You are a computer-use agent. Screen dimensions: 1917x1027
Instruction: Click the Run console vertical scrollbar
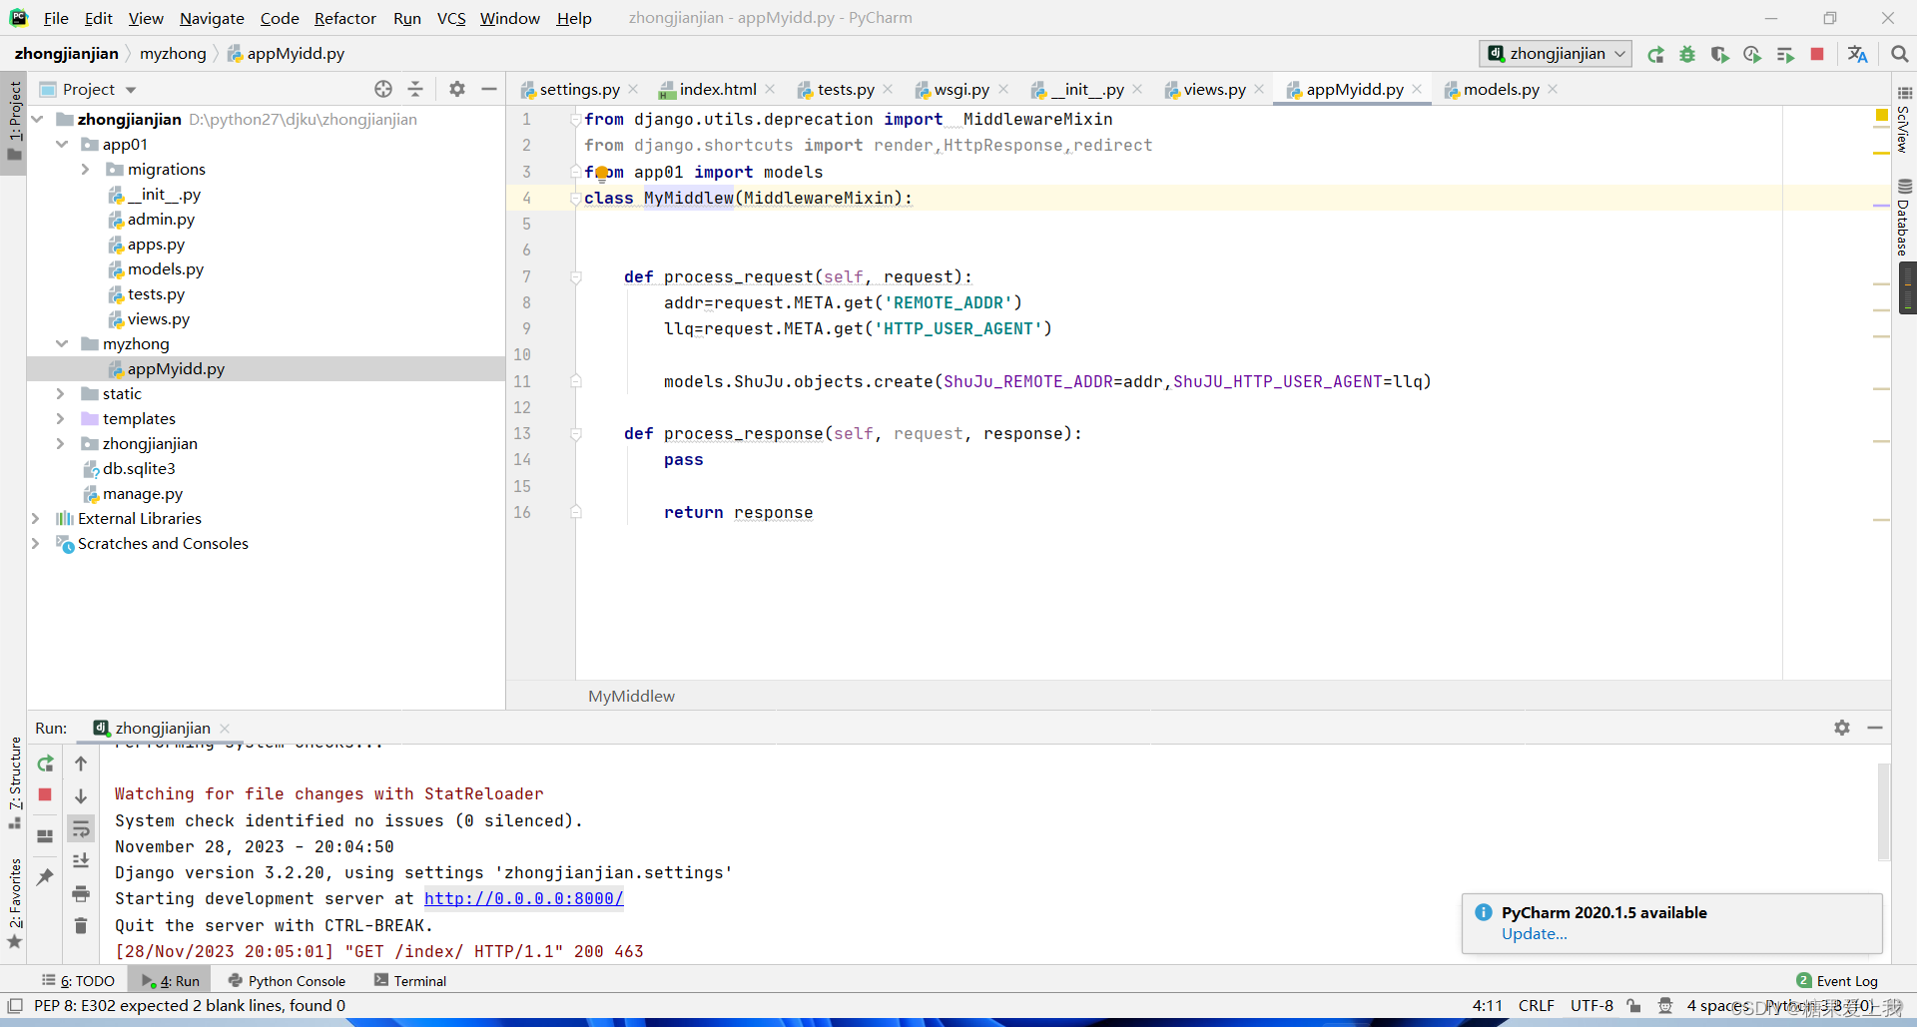(x=1883, y=810)
